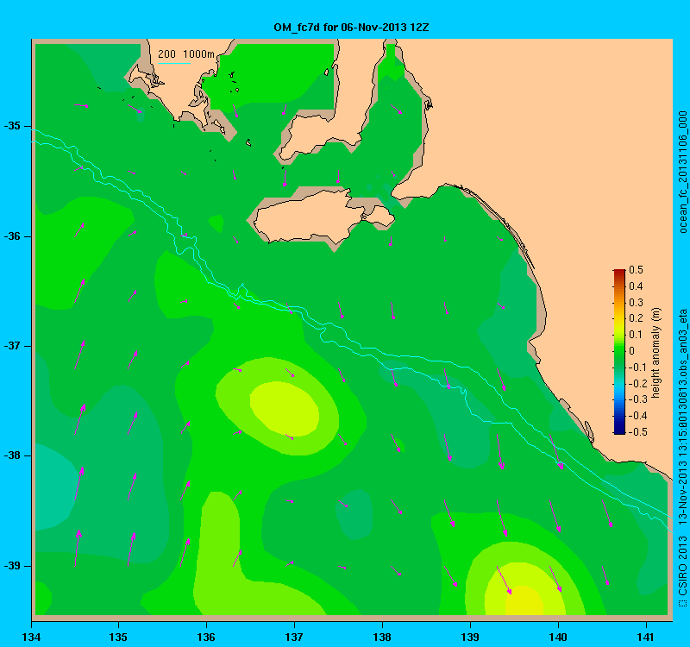Click the 134 longitude axis label
The image size is (690, 647).
31,637
